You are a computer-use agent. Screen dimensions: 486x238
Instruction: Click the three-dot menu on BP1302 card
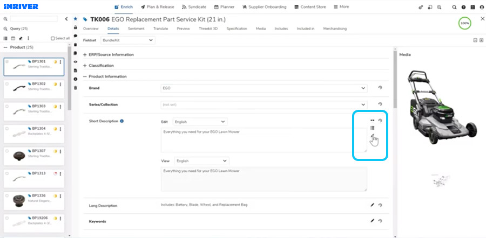(60, 85)
